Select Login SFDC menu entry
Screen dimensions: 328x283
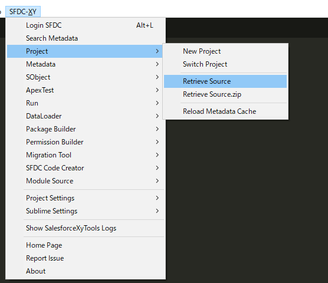(86, 25)
